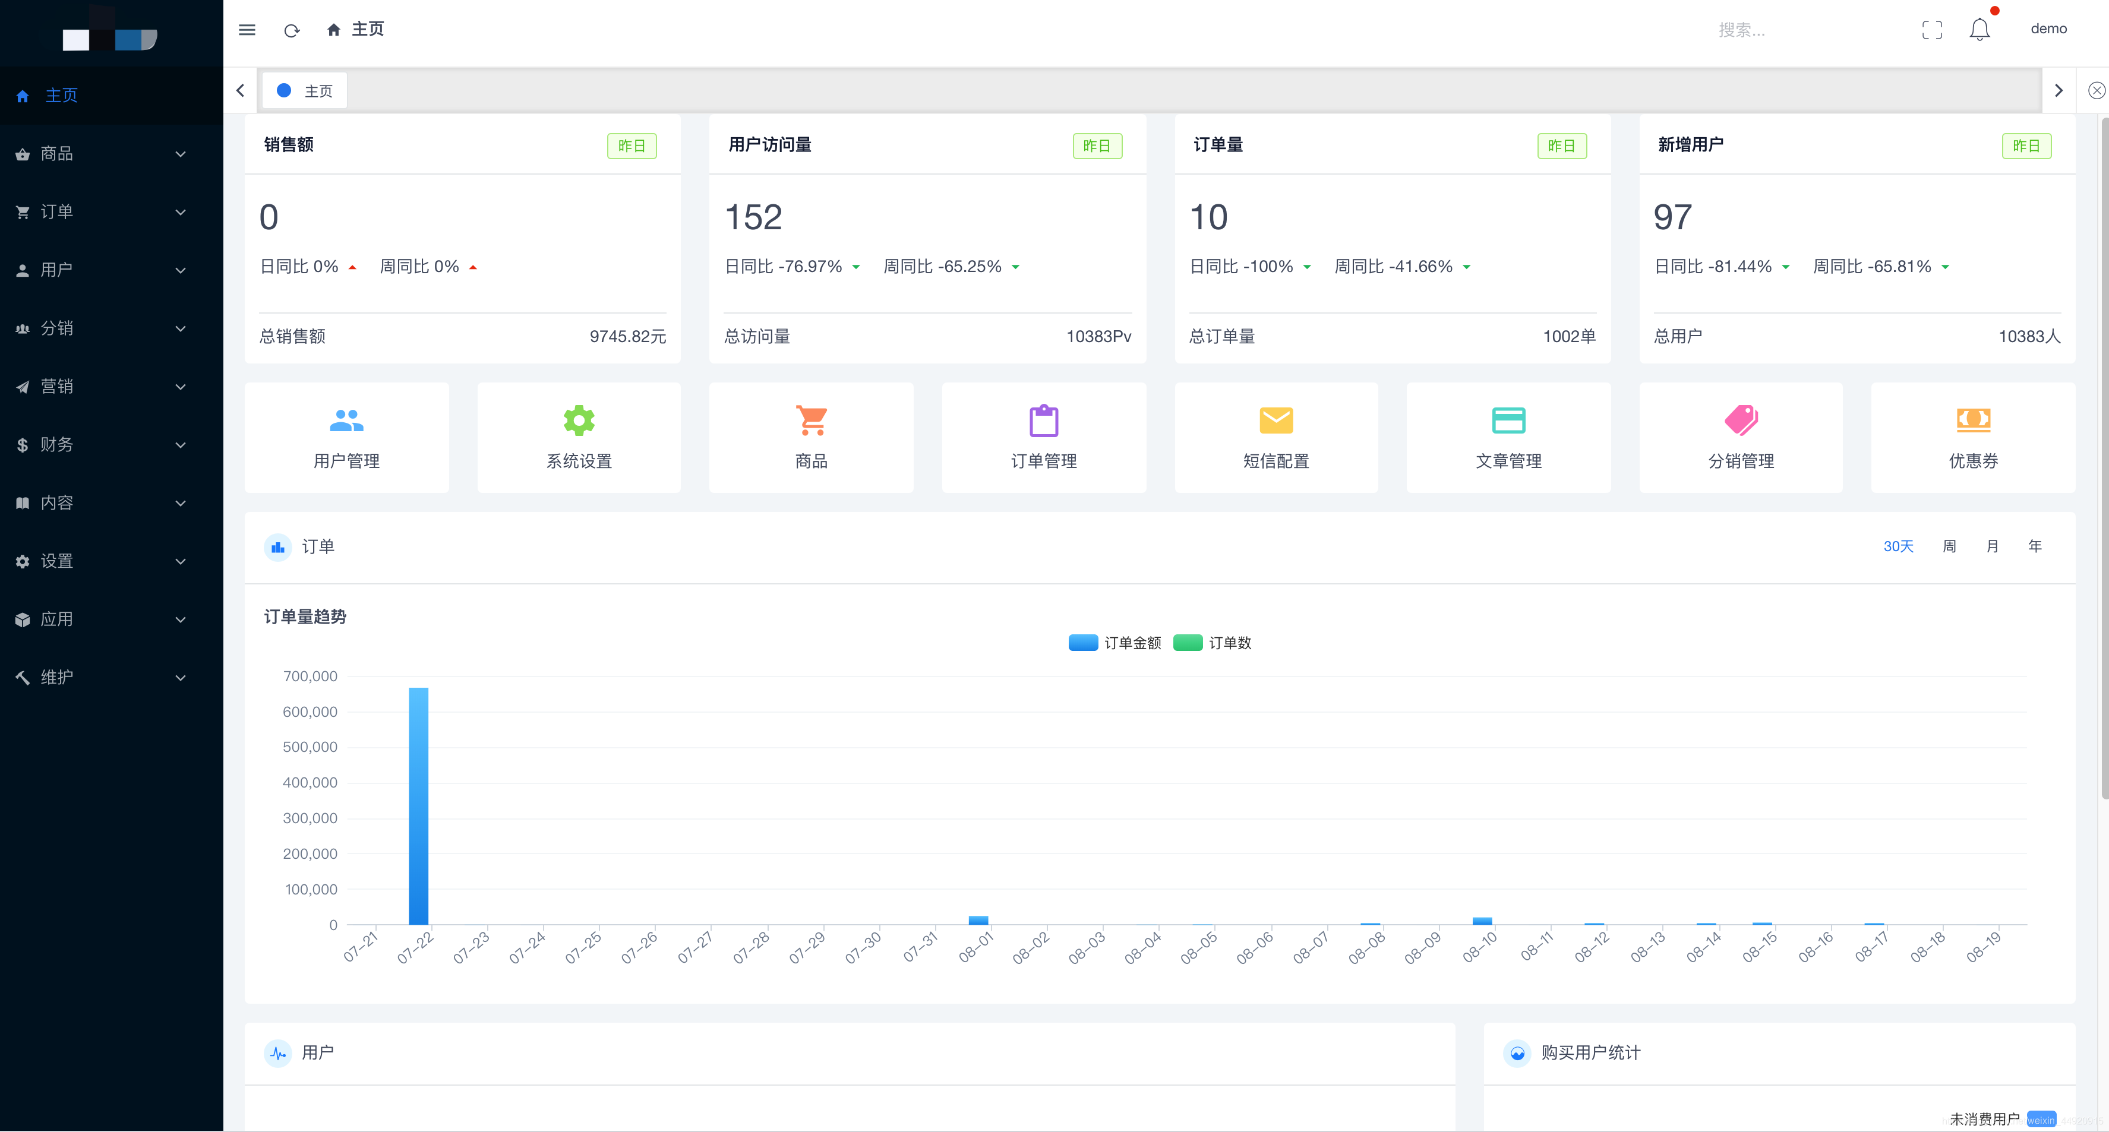
Task: Switch order chart to 月 range
Action: (x=1992, y=547)
